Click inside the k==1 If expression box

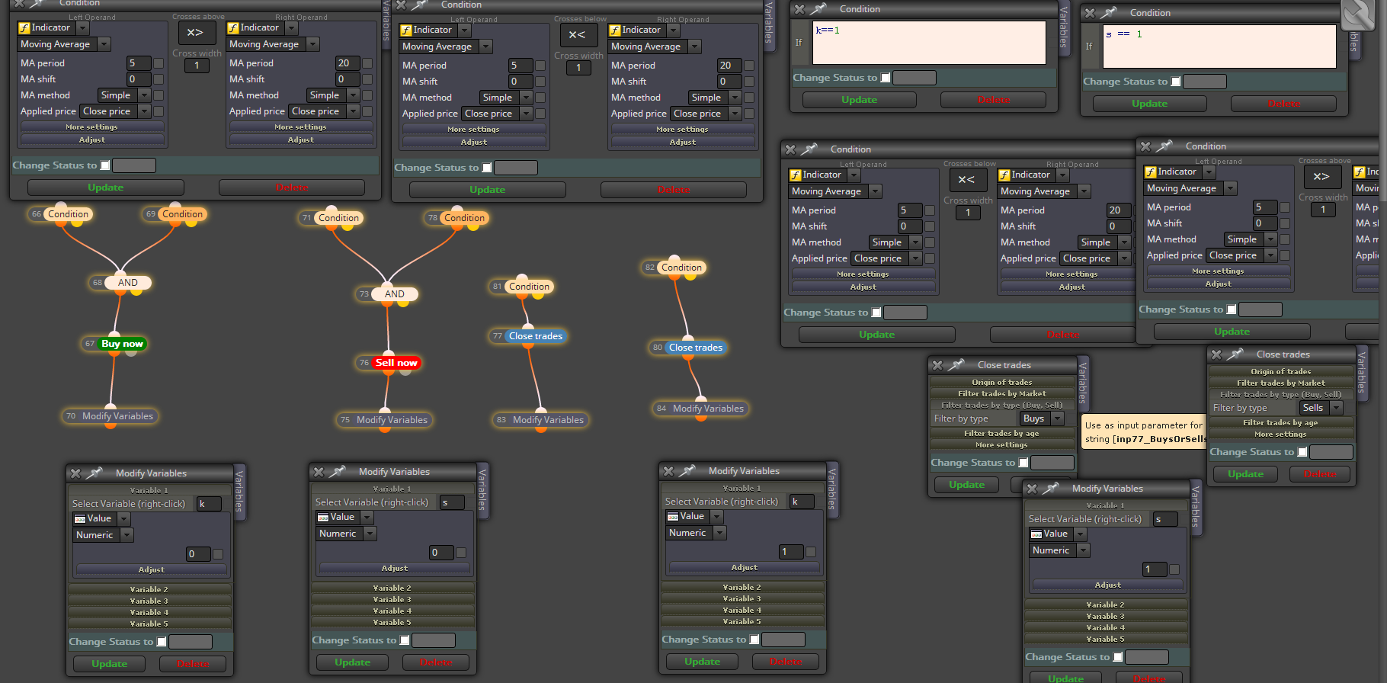929,42
